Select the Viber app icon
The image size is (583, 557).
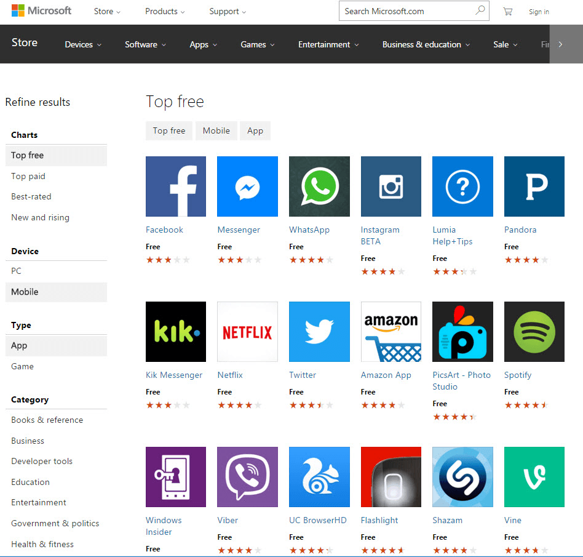coord(247,477)
